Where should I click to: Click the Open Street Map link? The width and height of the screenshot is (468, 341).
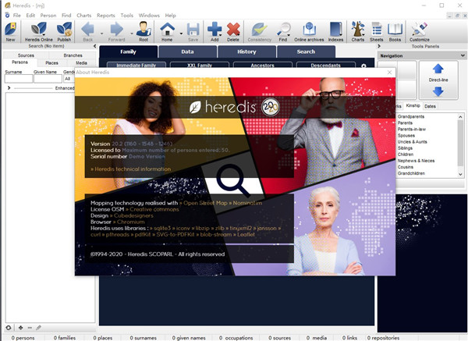pos(201,202)
